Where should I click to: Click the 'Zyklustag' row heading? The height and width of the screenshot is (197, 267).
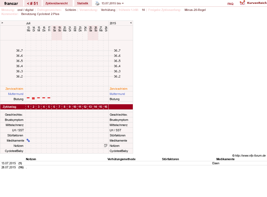click(x=9, y=107)
